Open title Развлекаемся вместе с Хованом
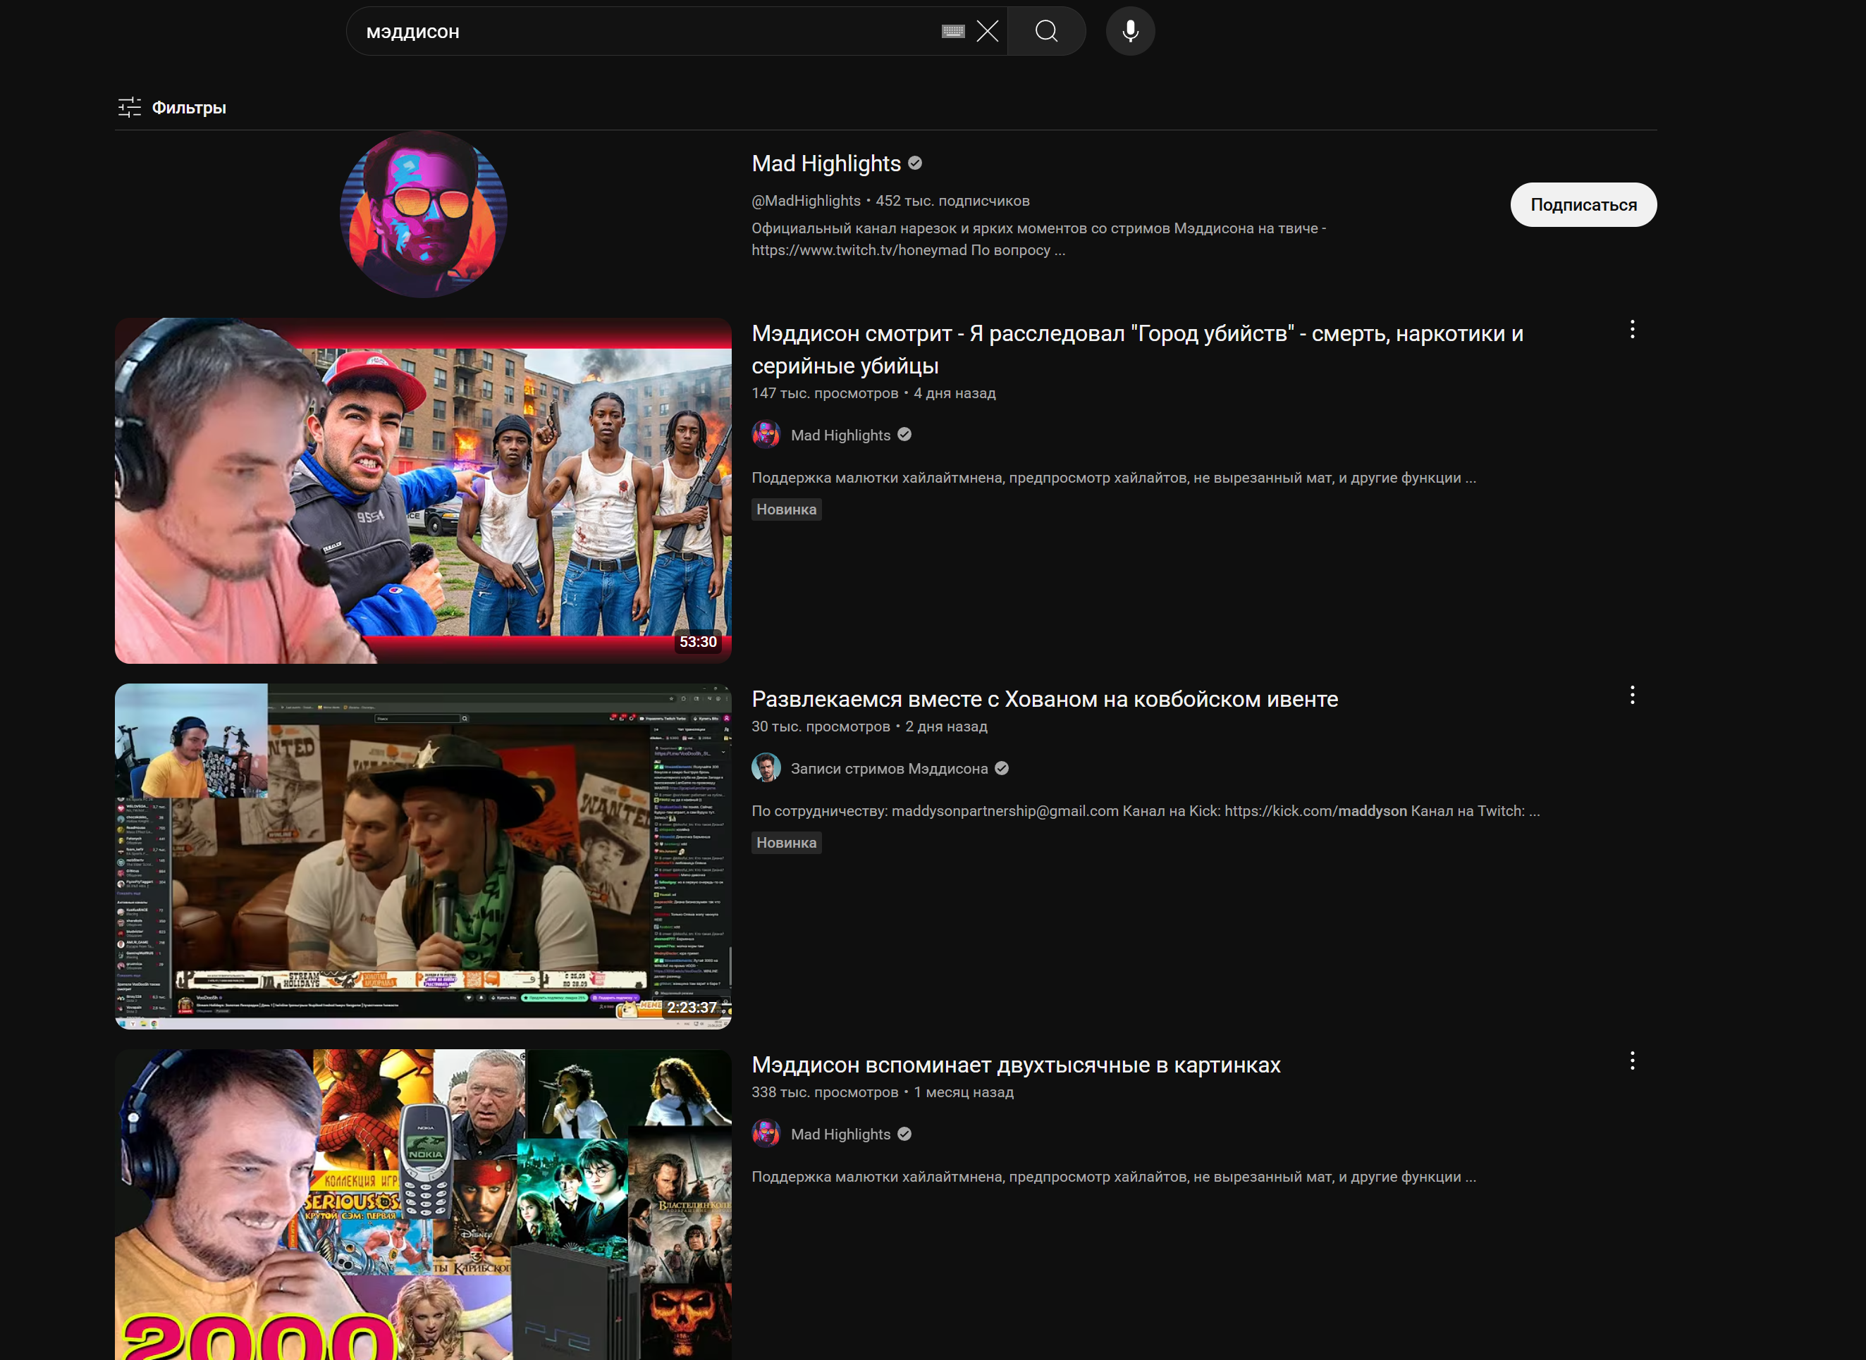 coord(1044,699)
